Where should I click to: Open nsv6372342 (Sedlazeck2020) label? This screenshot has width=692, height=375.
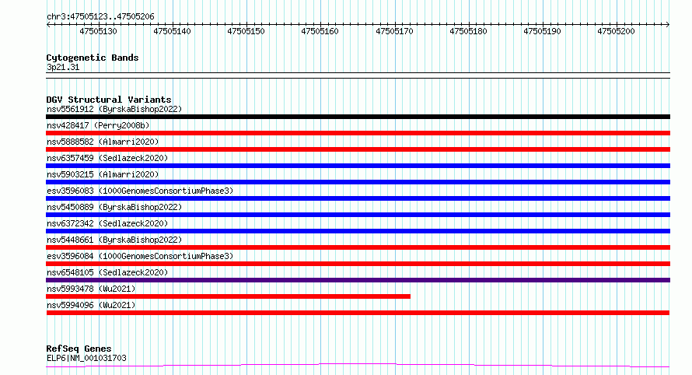coord(107,223)
